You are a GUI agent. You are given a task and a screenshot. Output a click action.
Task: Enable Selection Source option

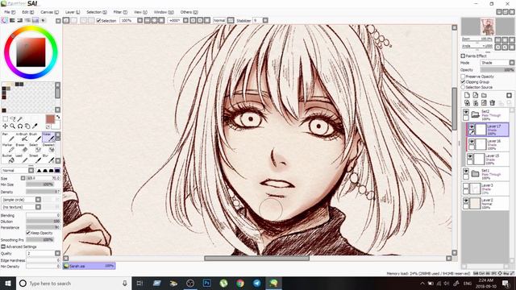coord(463,87)
